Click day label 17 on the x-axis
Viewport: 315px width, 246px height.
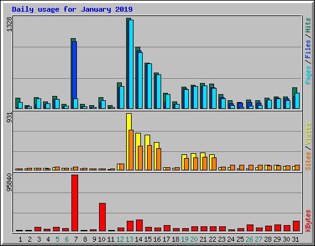[x=166, y=239]
